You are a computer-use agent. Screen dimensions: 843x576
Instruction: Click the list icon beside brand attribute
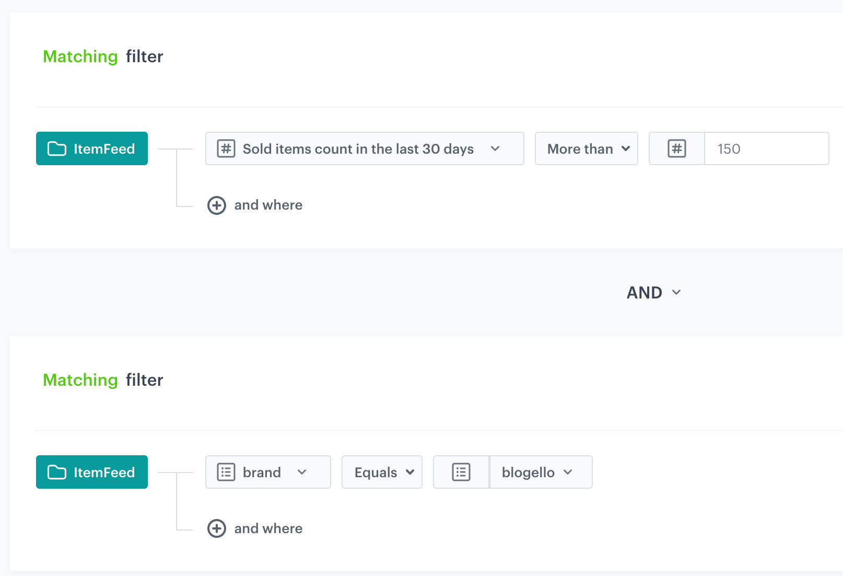click(226, 473)
